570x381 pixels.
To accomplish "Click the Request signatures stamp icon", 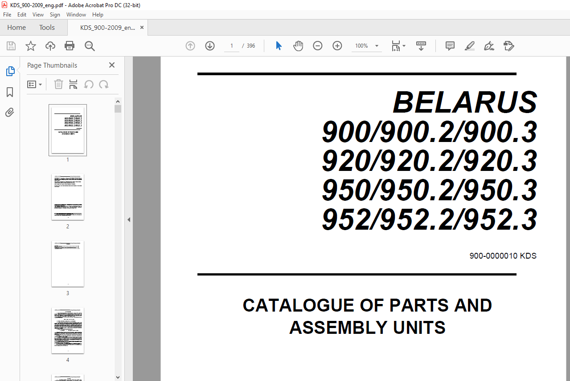I will [x=508, y=46].
